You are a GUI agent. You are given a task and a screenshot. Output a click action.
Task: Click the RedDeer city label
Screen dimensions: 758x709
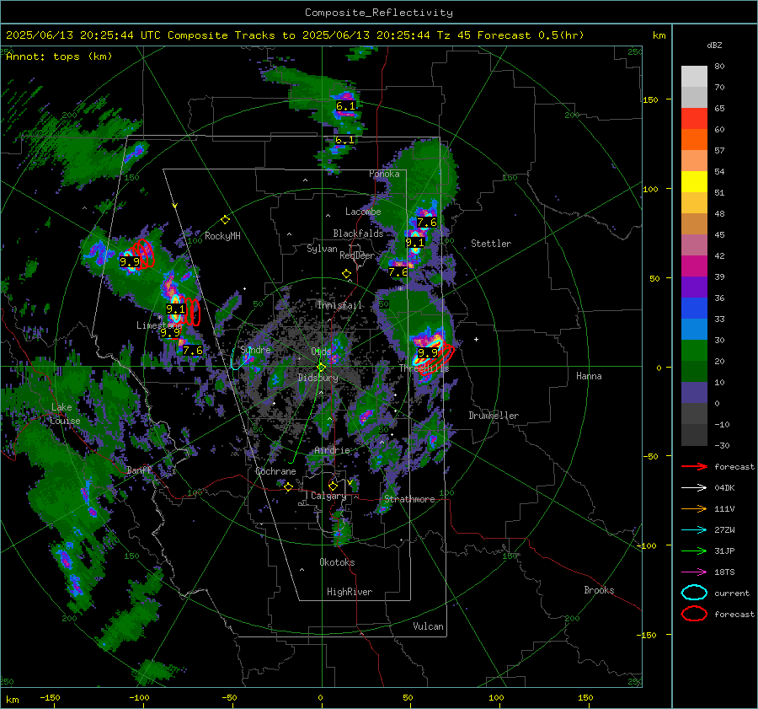click(x=357, y=255)
